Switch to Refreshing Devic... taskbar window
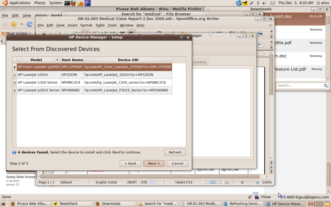The width and height of the screenshot is (331, 207). pos(242,204)
